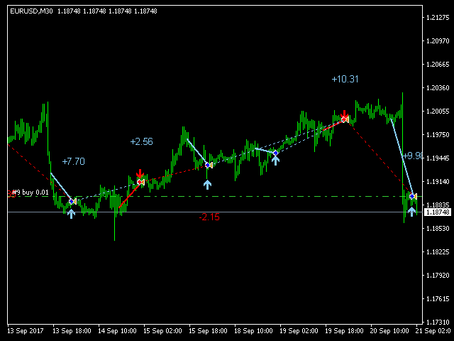The height and width of the screenshot is (341, 454).
Task: Click the +10.31 profit label
Action: click(344, 79)
